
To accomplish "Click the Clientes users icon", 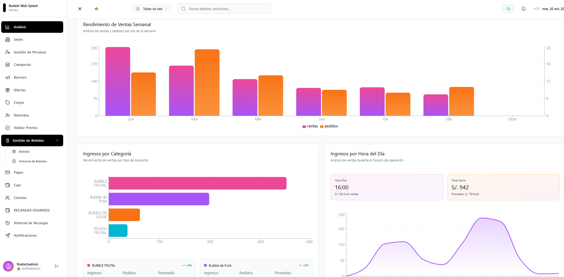I will pos(8,198).
